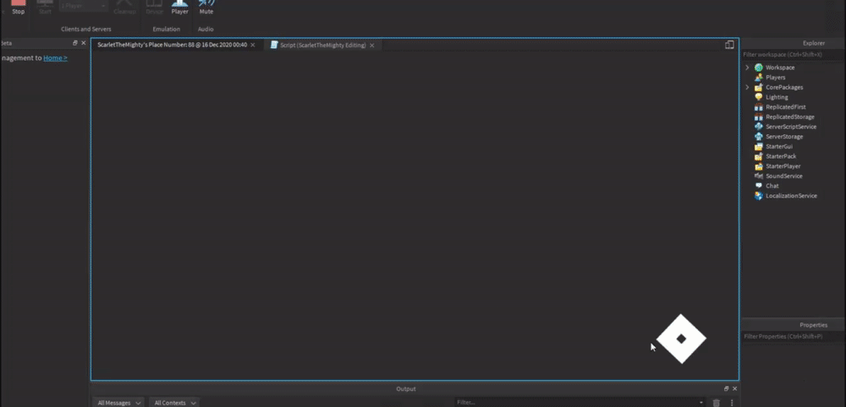Select ServerStorage in Explorer
The width and height of the screenshot is (846, 407).
(x=784, y=137)
